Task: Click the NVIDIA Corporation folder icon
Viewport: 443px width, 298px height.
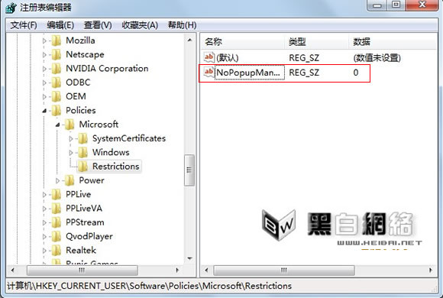Action: pyautogui.click(x=57, y=69)
